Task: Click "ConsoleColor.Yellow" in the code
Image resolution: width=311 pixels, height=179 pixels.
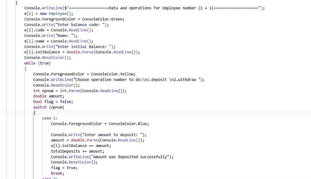Action: pyautogui.click(x=113, y=74)
